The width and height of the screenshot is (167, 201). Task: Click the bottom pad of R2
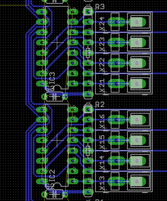click(x=88, y=192)
